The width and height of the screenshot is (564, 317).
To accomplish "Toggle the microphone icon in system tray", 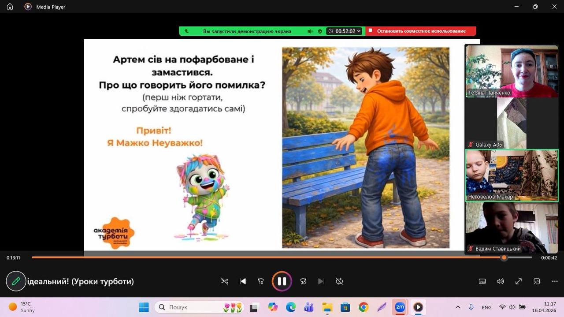I will 471,307.
